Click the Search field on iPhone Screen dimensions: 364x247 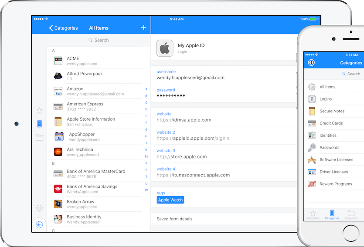334,74
